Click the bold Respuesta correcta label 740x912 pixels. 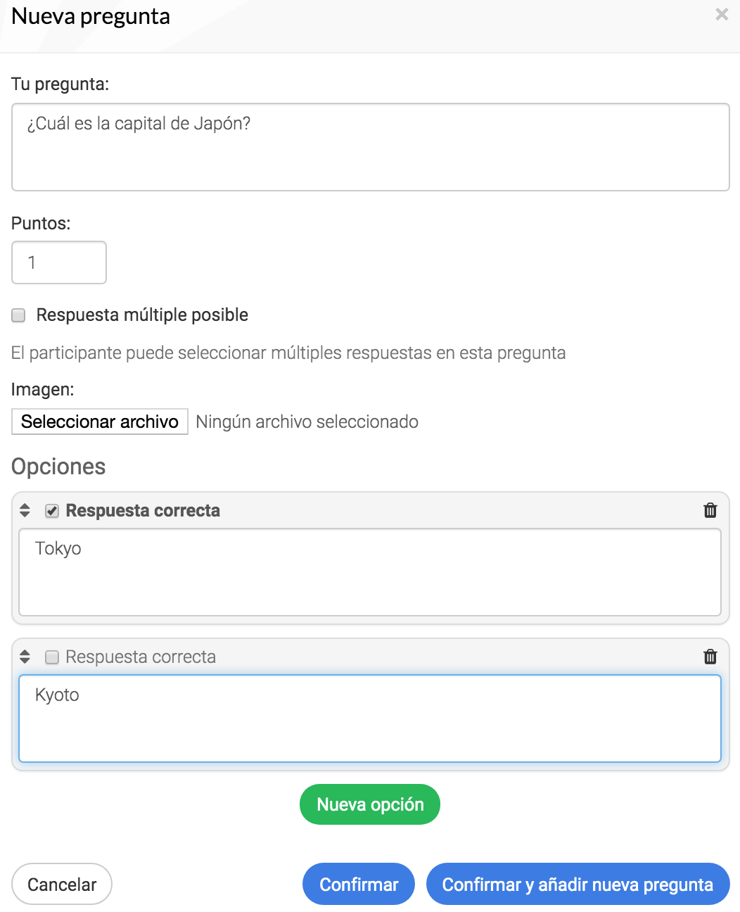143,510
